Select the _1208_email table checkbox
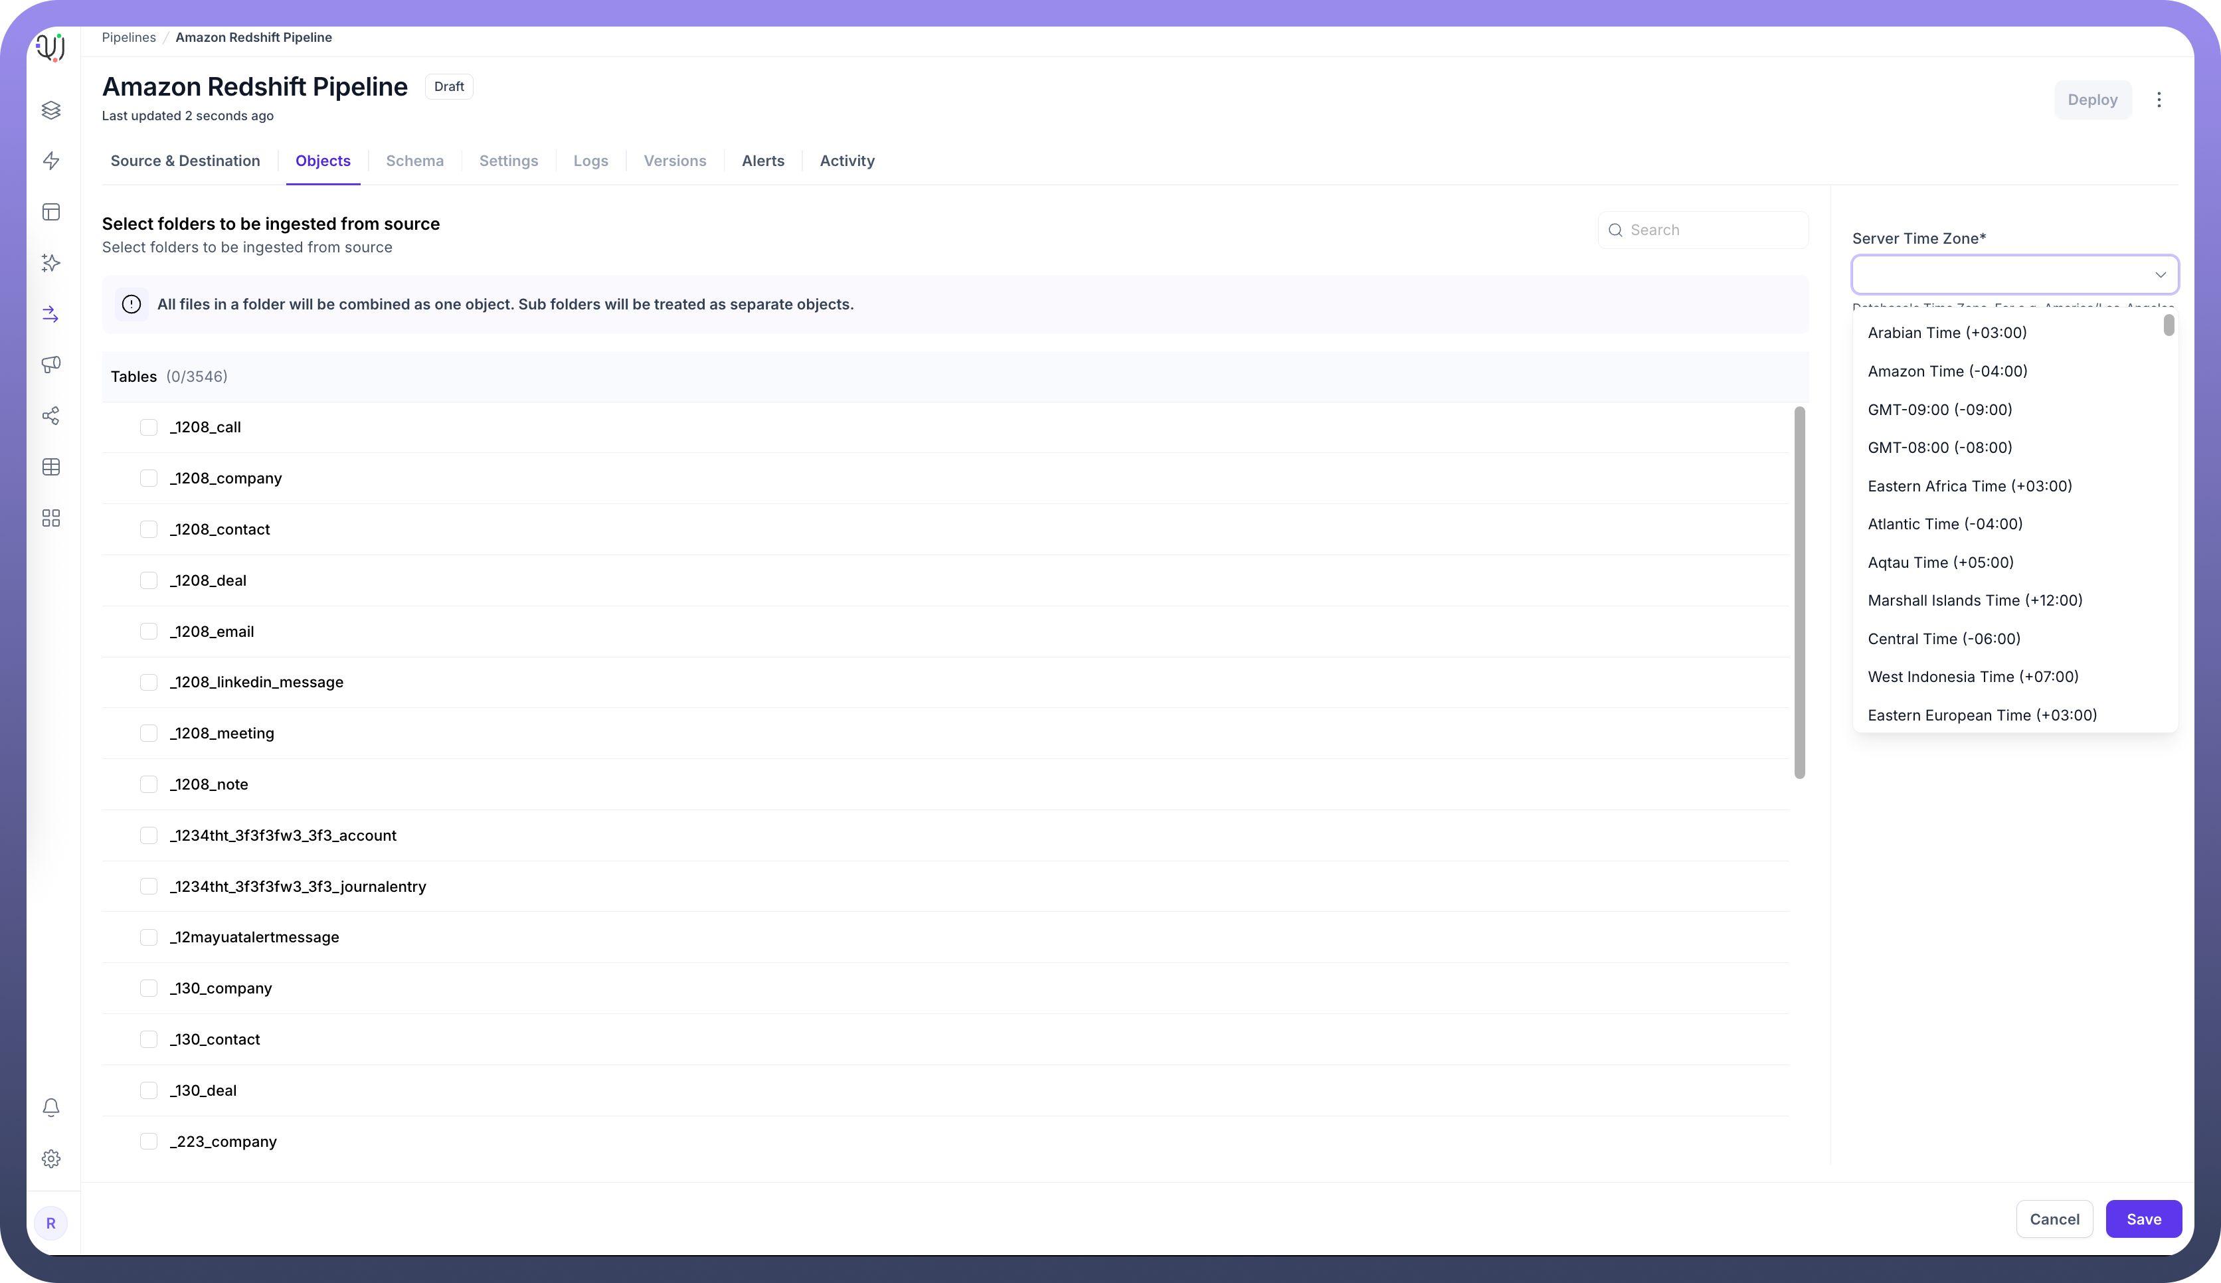 click(x=148, y=632)
